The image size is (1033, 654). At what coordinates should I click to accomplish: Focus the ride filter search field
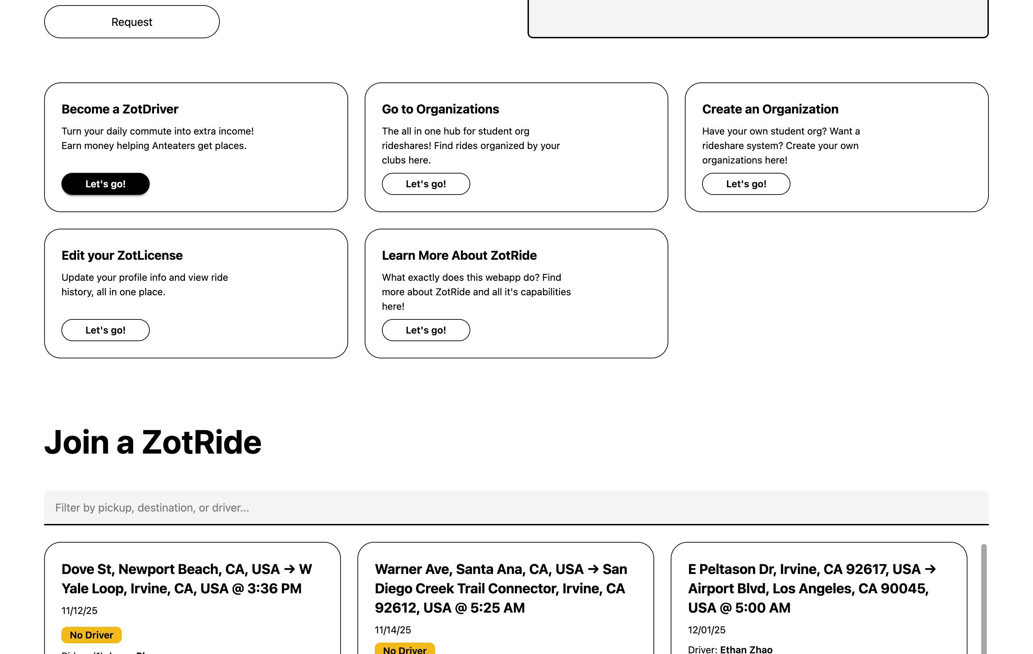click(x=516, y=507)
